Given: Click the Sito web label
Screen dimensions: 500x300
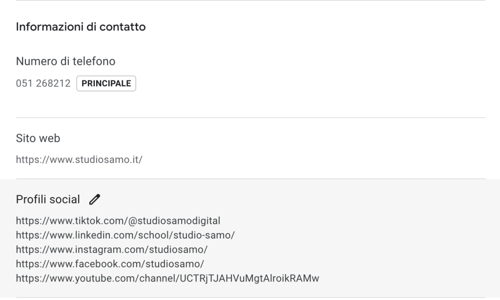Looking at the screenshot, I should (x=38, y=139).
